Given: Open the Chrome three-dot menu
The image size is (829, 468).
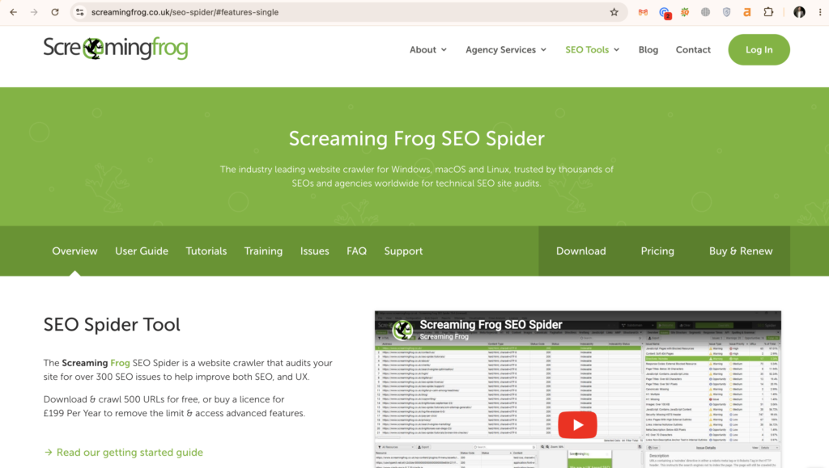Looking at the screenshot, I should [x=820, y=12].
